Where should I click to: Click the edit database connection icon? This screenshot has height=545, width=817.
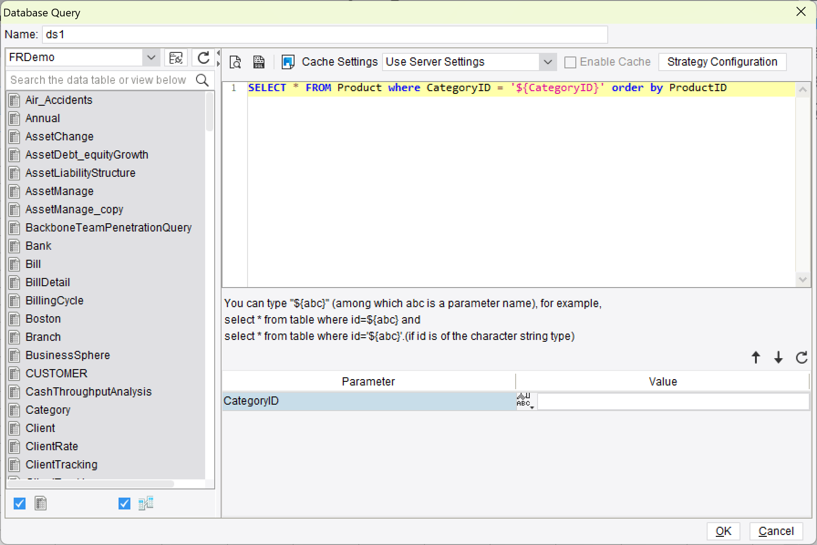pyautogui.click(x=176, y=57)
